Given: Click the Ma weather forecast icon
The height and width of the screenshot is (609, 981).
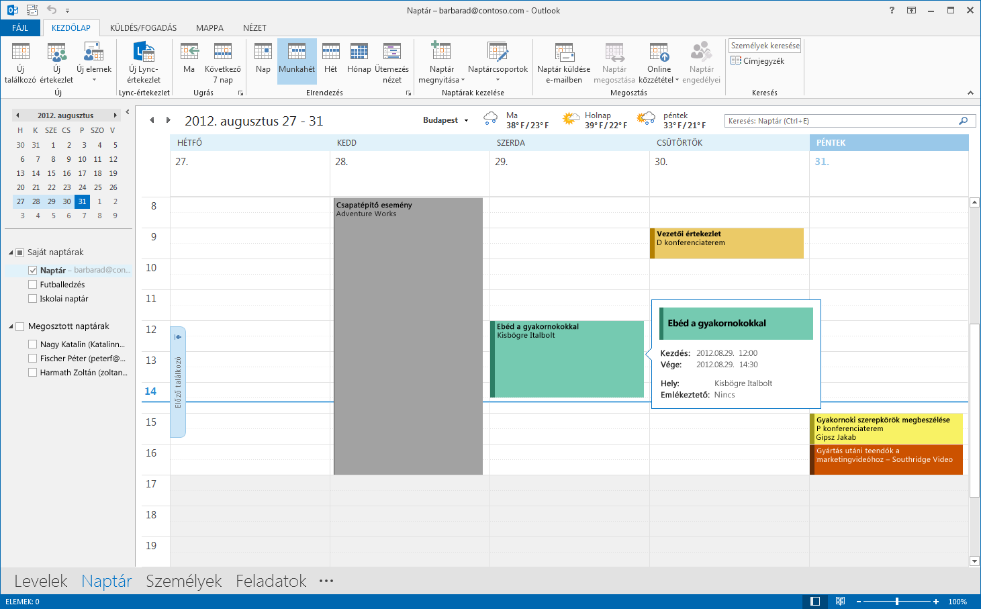Looking at the screenshot, I should click(491, 120).
